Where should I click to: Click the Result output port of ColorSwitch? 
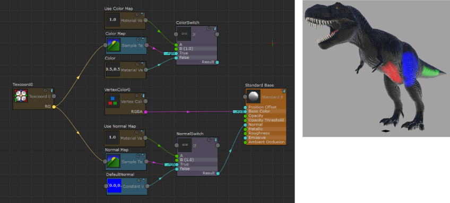pyautogui.click(x=217, y=62)
